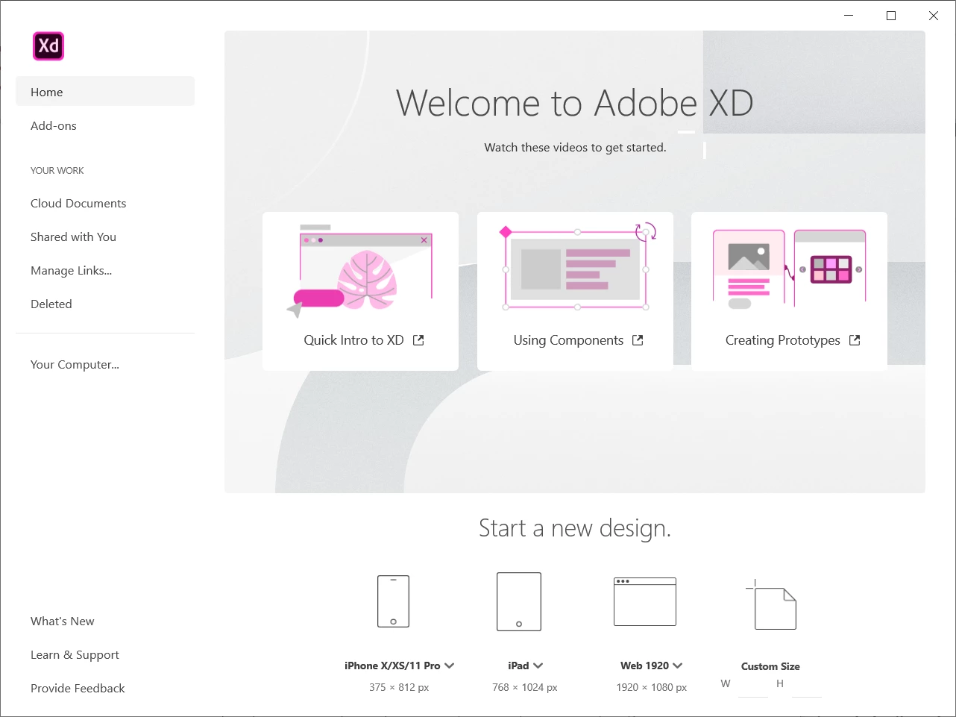Create a Web 1920 artboard via browser icon
Viewport: 956px width, 717px height.
point(645,601)
